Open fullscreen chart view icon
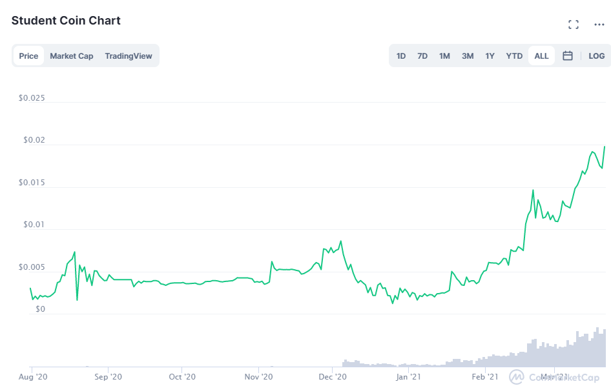This screenshot has width=611, height=386. [x=573, y=25]
